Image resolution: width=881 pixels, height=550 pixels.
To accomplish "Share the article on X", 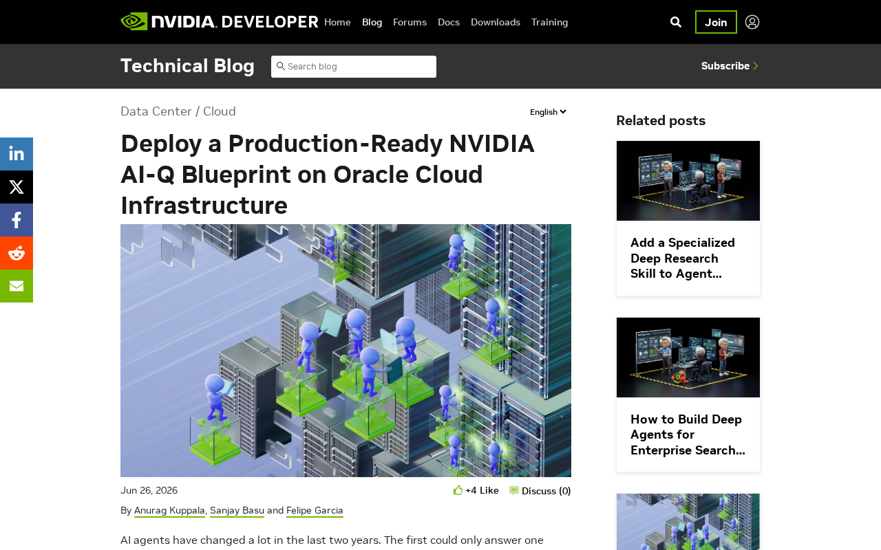I will (17, 187).
